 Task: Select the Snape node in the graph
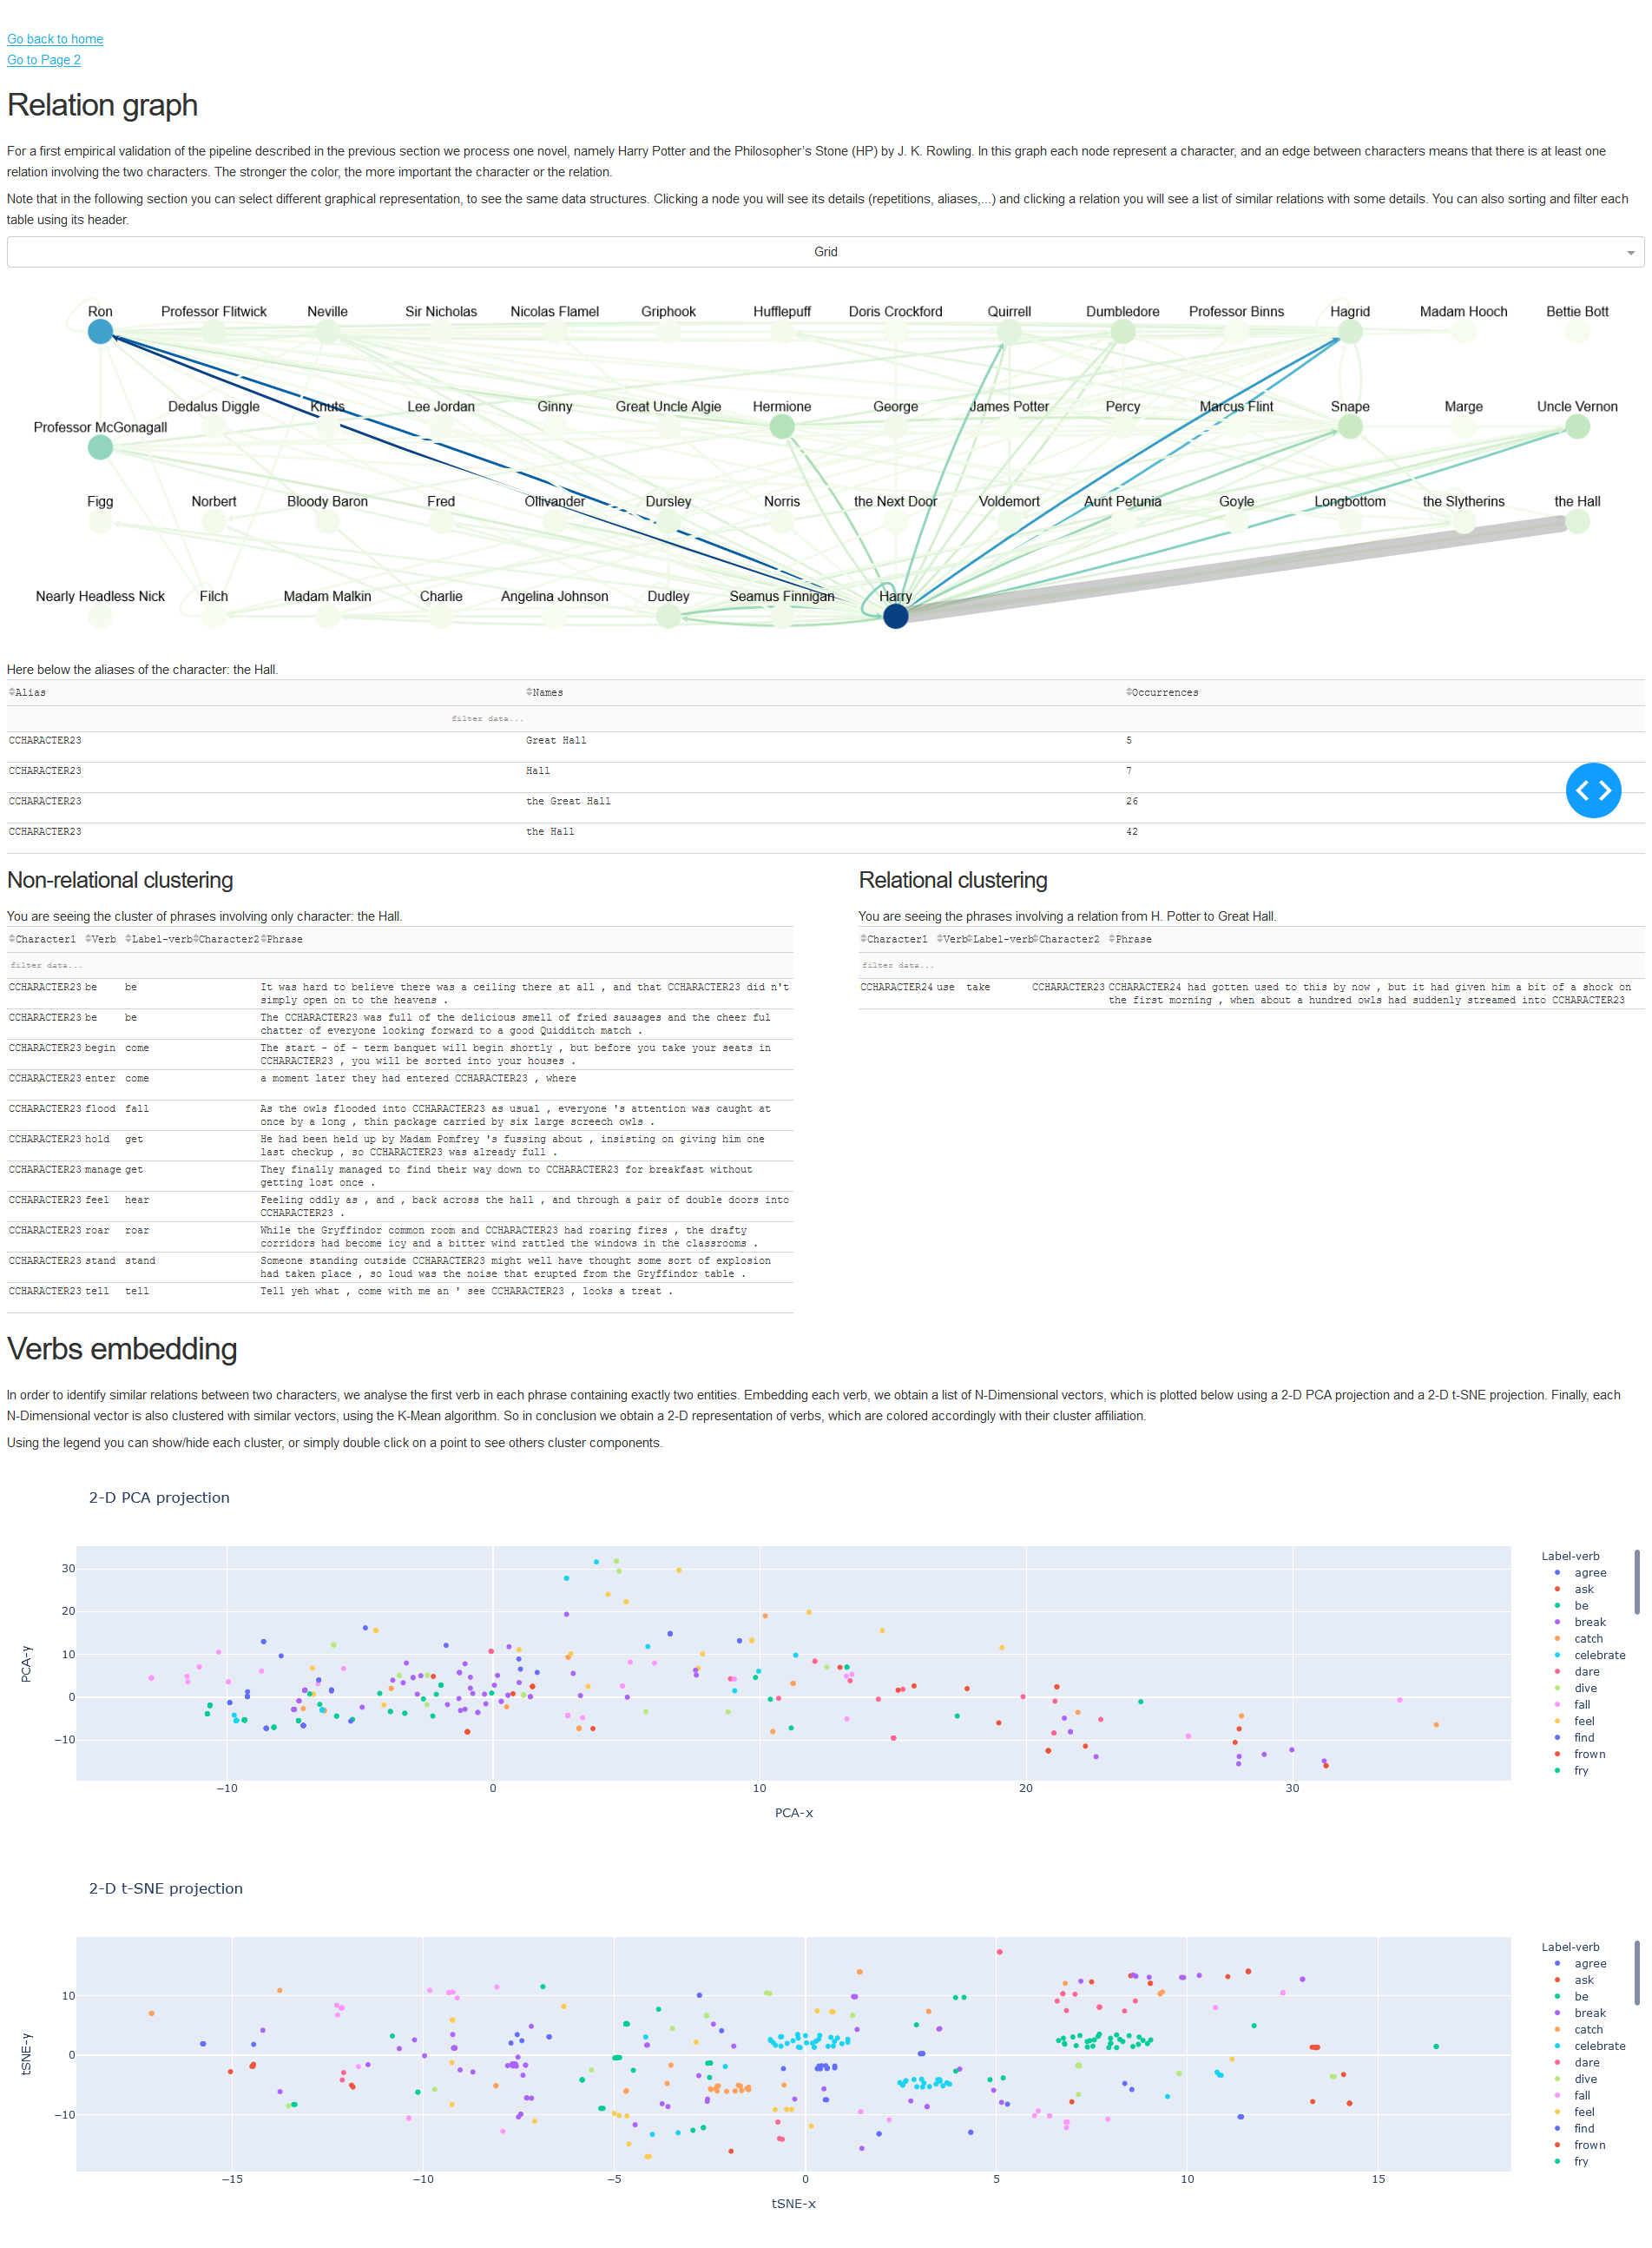click(1350, 427)
